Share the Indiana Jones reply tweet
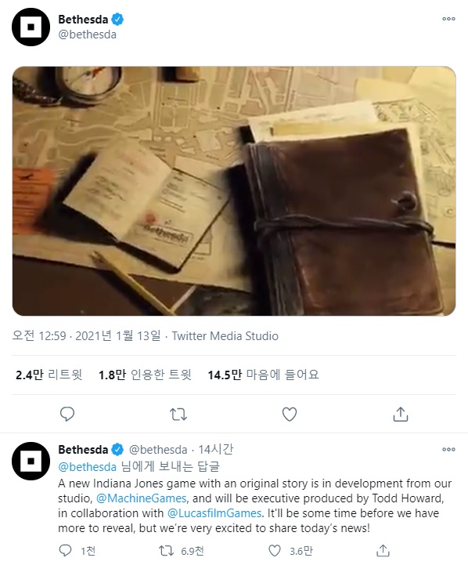Screen dimensions: 468x565 click(x=383, y=551)
